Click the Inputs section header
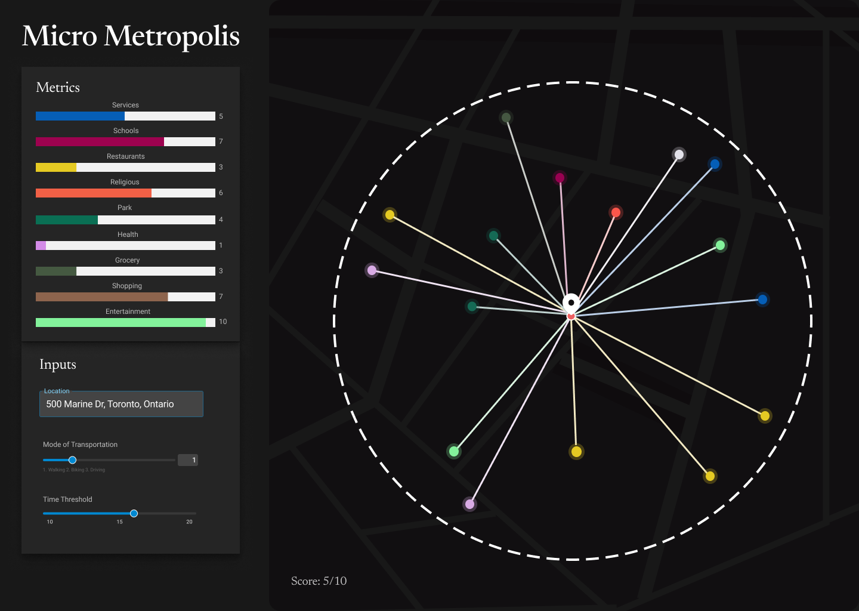 point(57,364)
